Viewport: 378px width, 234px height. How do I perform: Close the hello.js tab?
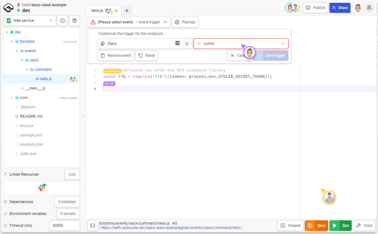[x=116, y=11]
